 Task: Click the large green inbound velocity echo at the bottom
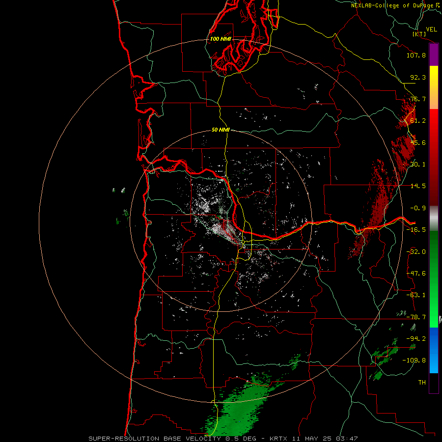[x=240, y=406]
